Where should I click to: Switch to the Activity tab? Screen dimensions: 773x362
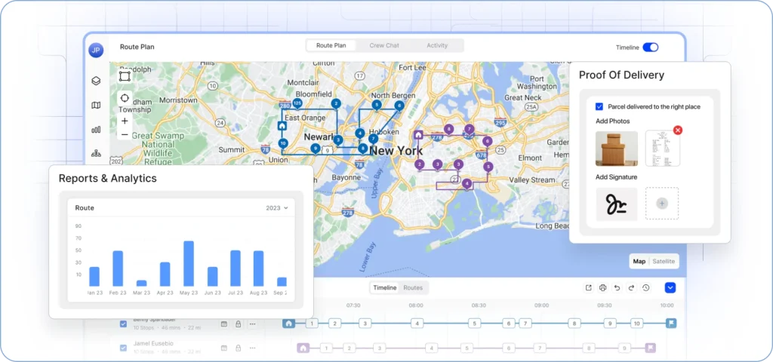point(437,45)
